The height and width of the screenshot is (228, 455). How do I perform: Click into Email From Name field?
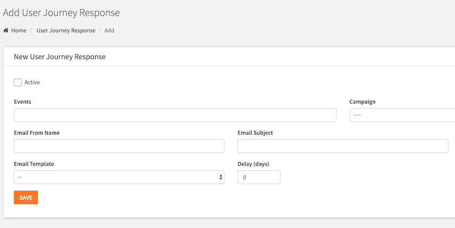(x=119, y=146)
